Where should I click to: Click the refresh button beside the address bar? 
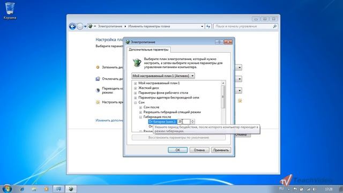[208, 26]
